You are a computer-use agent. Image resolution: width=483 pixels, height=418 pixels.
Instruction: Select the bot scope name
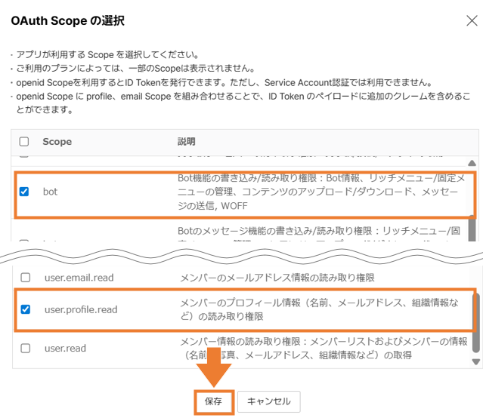(50, 192)
